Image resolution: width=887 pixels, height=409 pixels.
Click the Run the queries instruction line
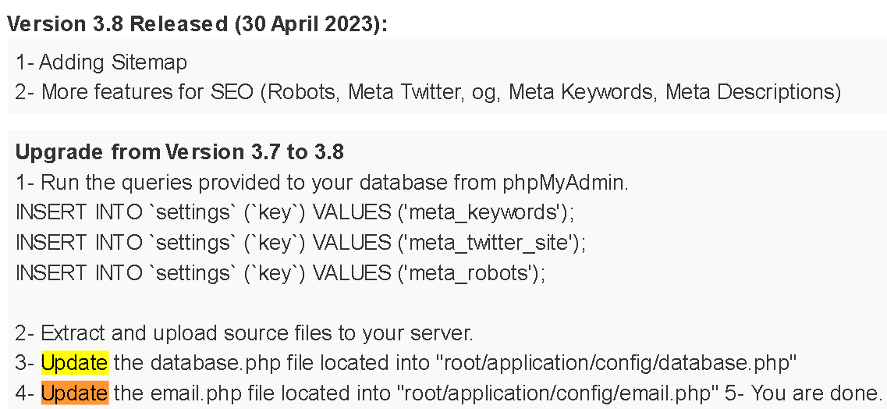click(x=321, y=183)
